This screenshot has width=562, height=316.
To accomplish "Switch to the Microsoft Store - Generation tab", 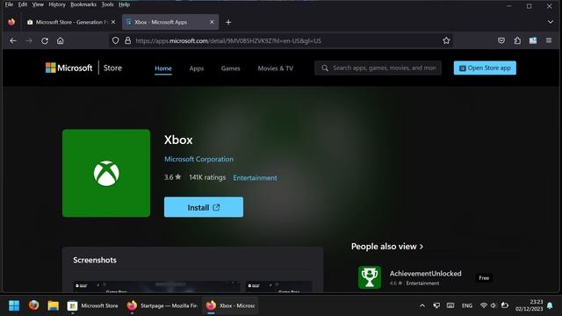I will [71, 22].
